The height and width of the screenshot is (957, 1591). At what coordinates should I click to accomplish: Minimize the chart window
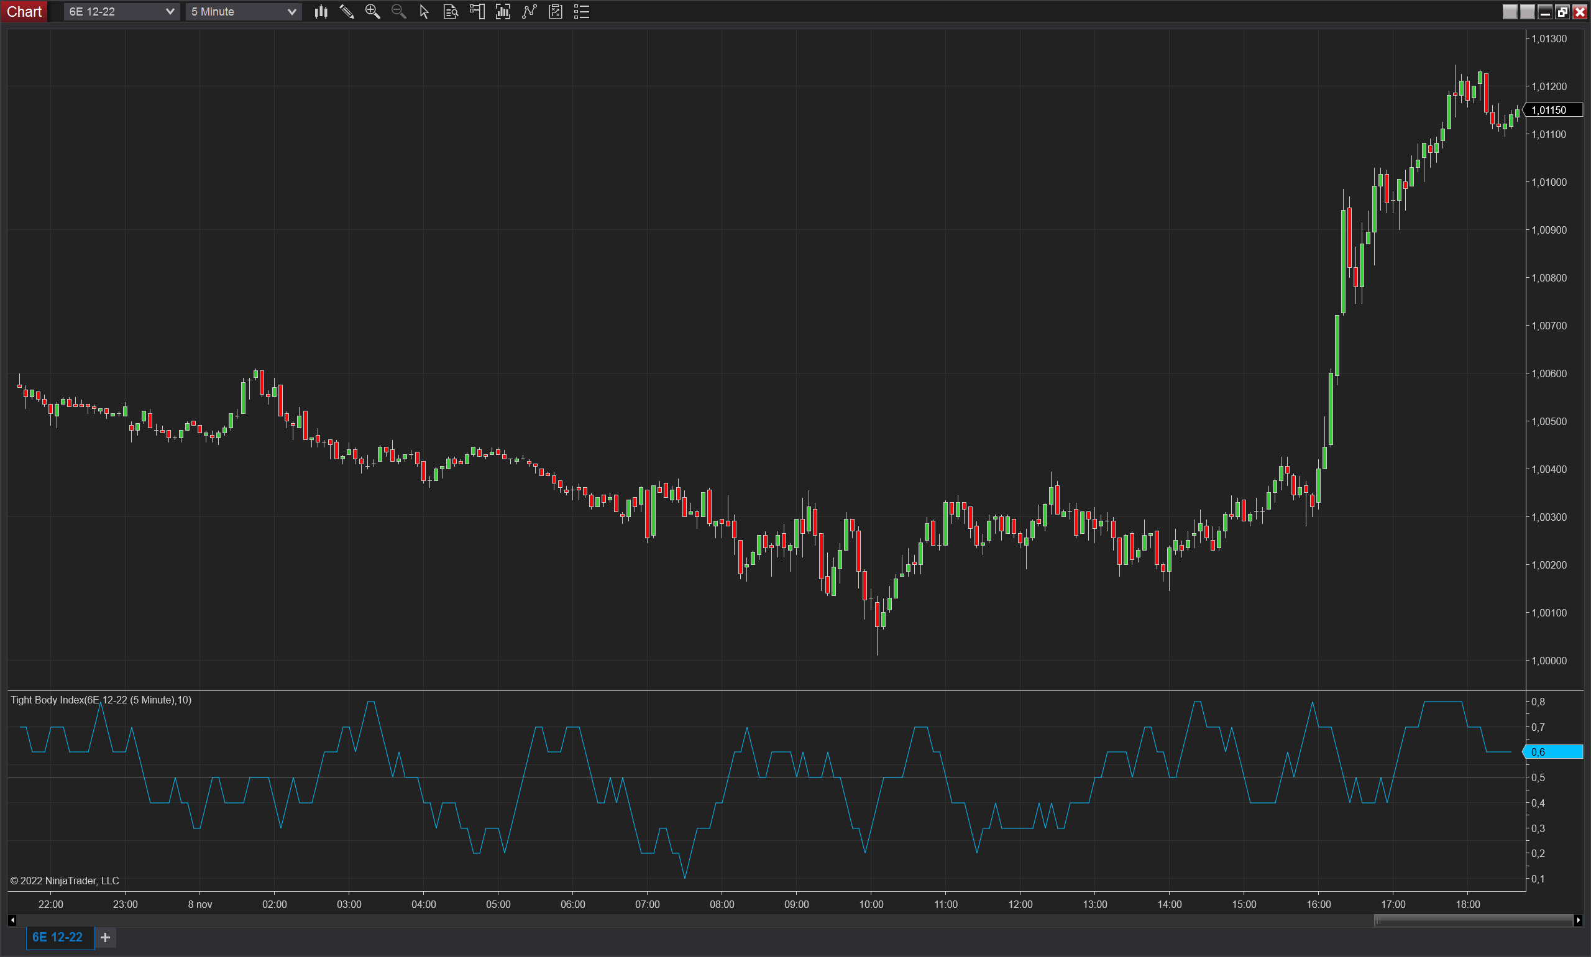point(1544,12)
